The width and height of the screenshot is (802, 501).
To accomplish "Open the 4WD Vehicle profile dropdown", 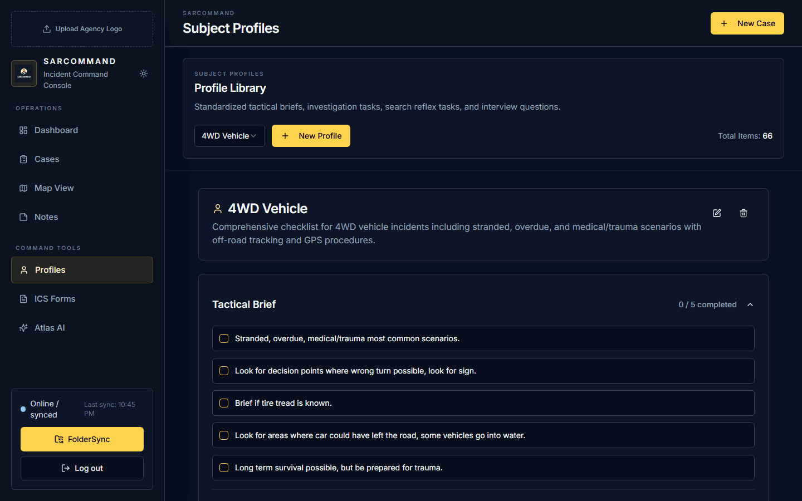I will [x=229, y=136].
